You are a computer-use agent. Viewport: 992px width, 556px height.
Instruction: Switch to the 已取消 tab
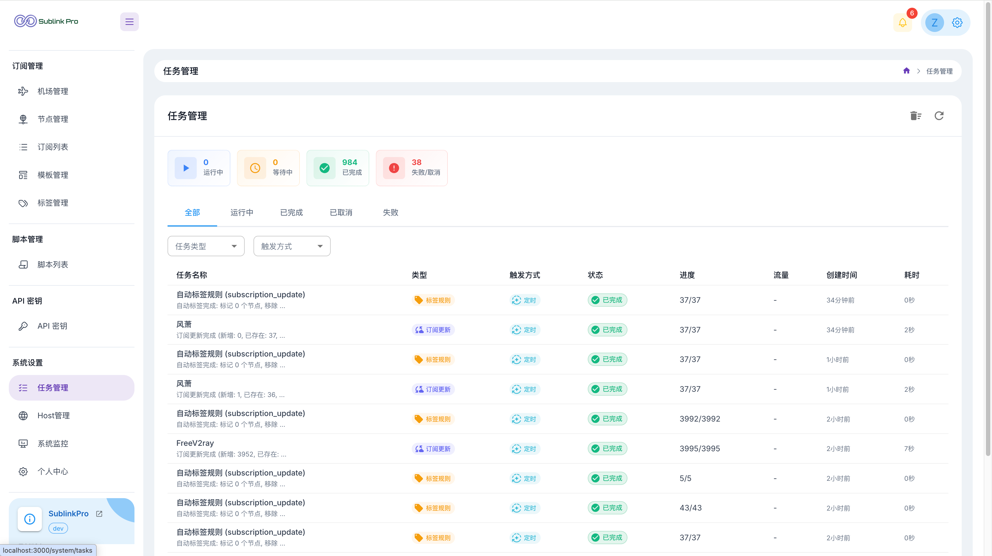(341, 212)
